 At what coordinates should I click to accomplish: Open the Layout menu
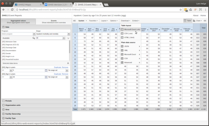coord(105,21)
